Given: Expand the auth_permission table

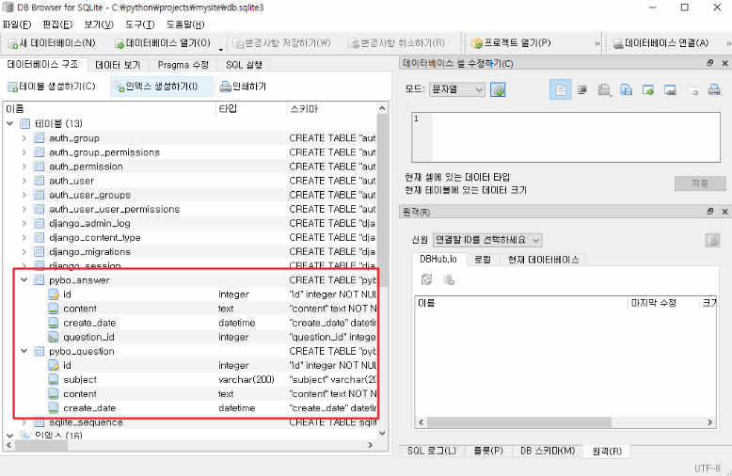Looking at the screenshot, I should [x=24, y=167].
